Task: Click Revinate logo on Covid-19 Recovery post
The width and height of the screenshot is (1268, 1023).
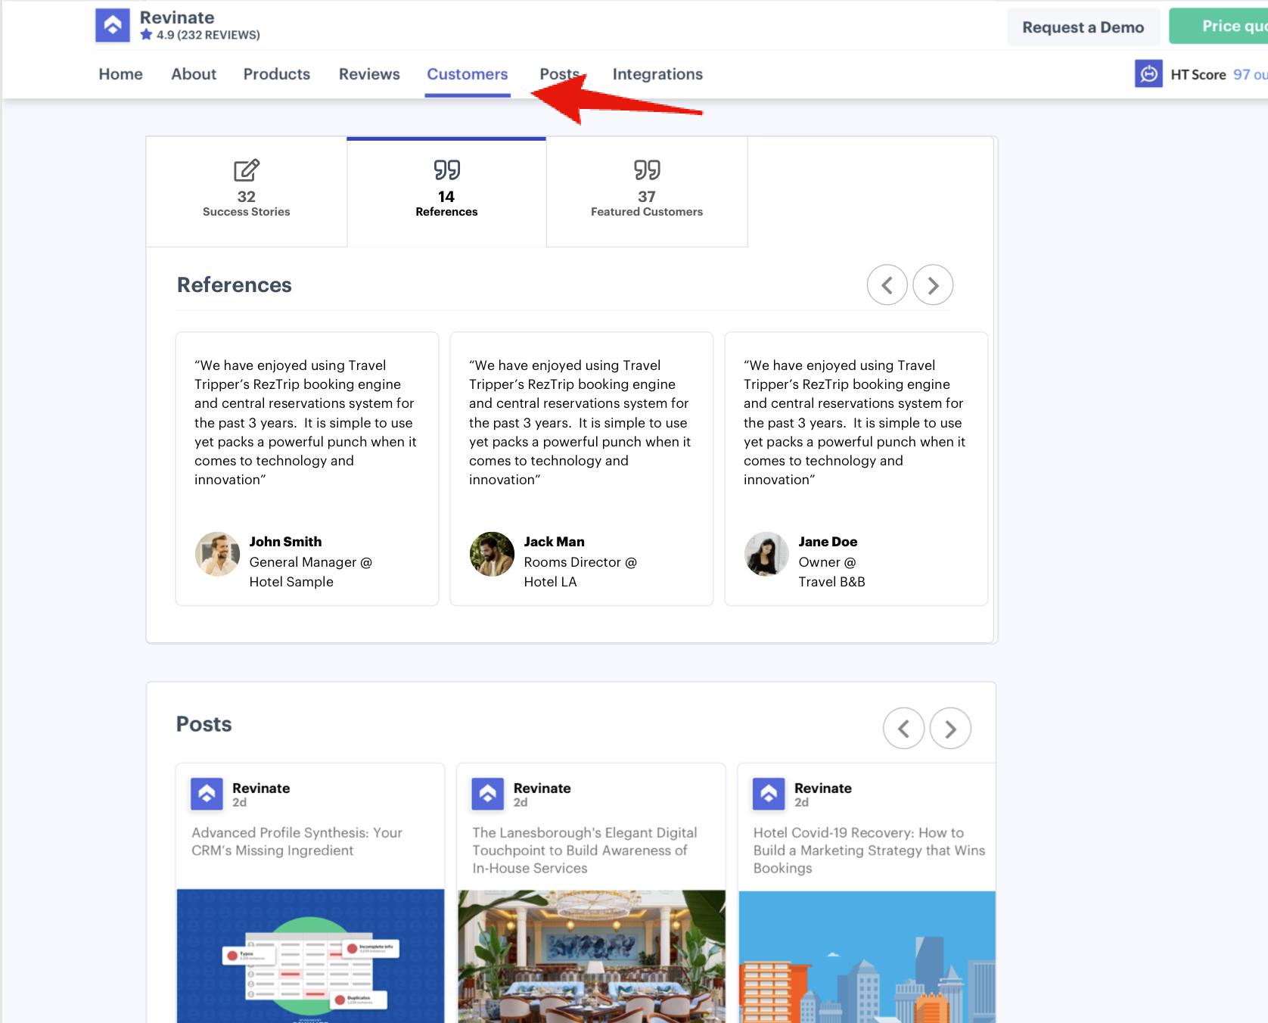Action: pos(769,794)
